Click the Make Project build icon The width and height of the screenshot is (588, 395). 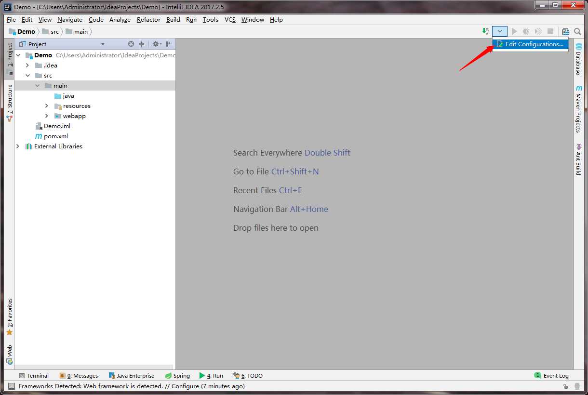[486, 31]
